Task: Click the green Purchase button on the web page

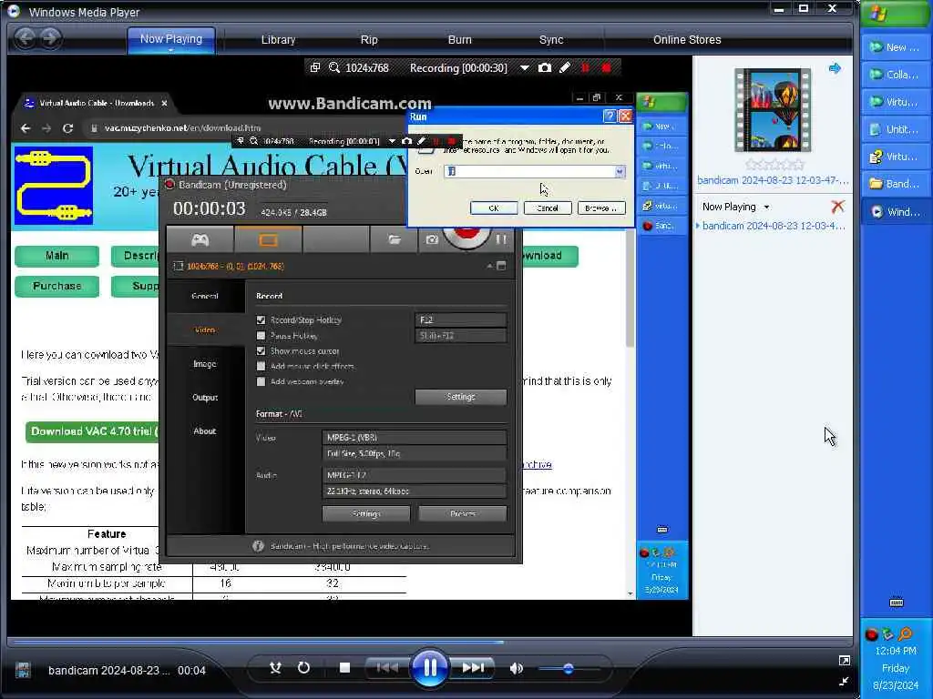Action: tap(57, 286)
